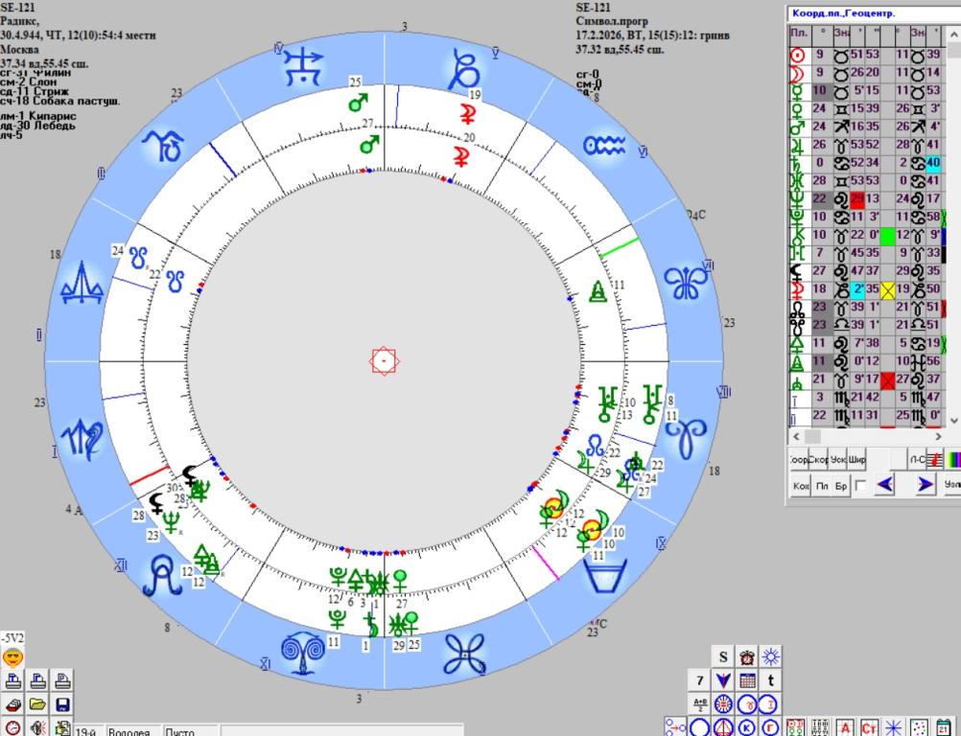Click the smiley face with sunglasses
Screen dimensions: 961x736
(12, 657)
